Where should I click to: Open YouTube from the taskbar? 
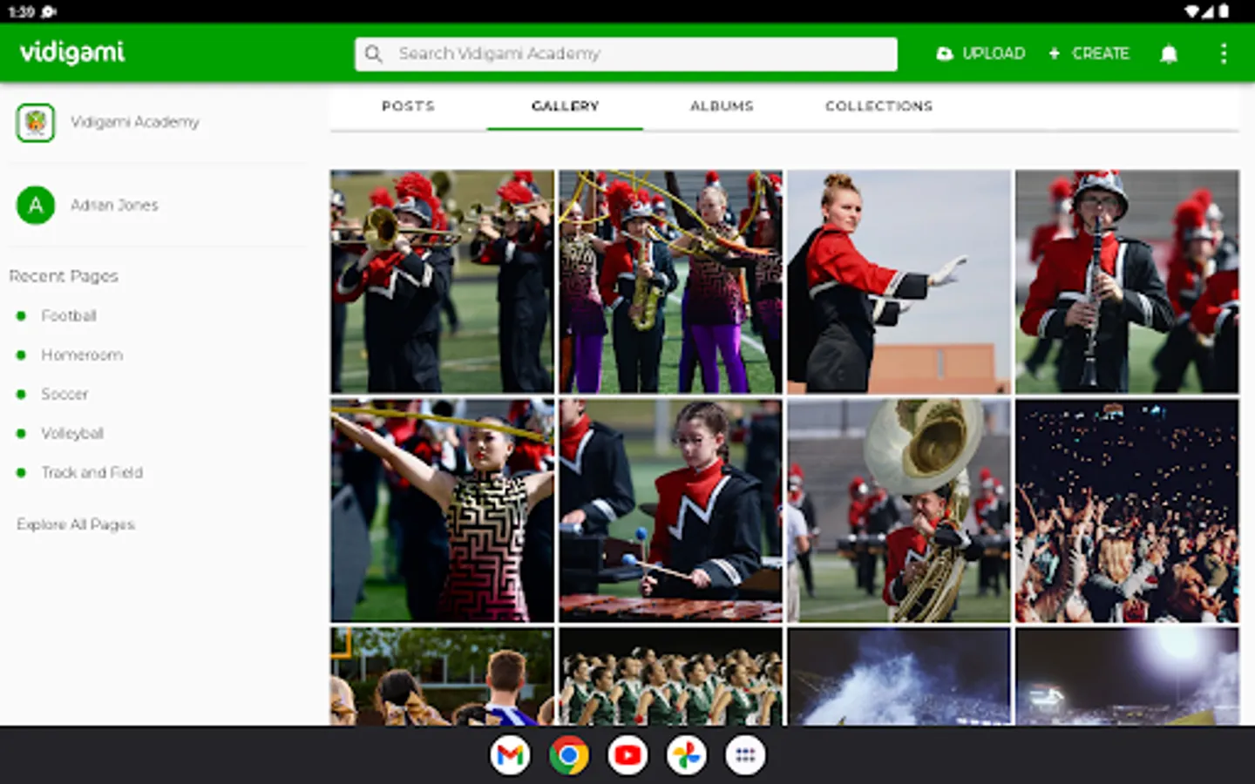(627, 755)
